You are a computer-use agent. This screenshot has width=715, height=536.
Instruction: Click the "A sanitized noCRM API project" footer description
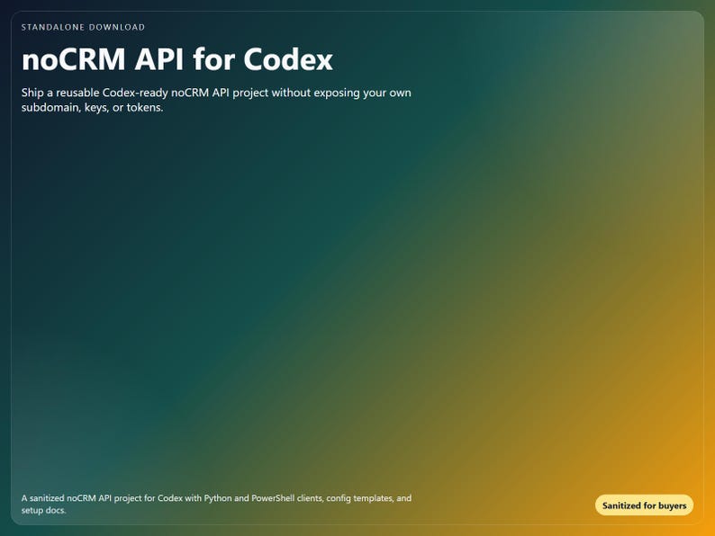pyautogui.click(x=216, y=505)
